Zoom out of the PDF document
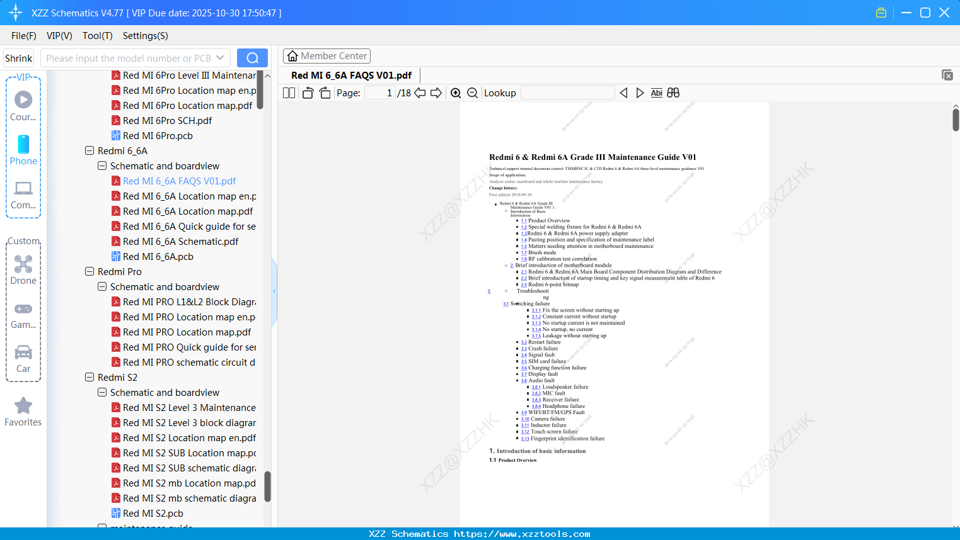The width and height of the screenshot is (960, 540). [473, 93]
